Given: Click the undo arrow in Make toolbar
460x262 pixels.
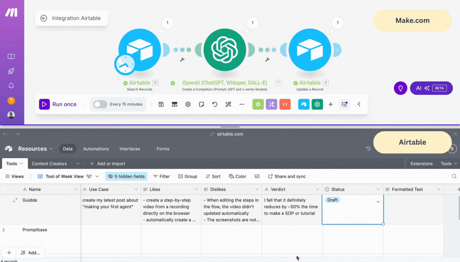Looking at the screenshot, I should [215, 104].
